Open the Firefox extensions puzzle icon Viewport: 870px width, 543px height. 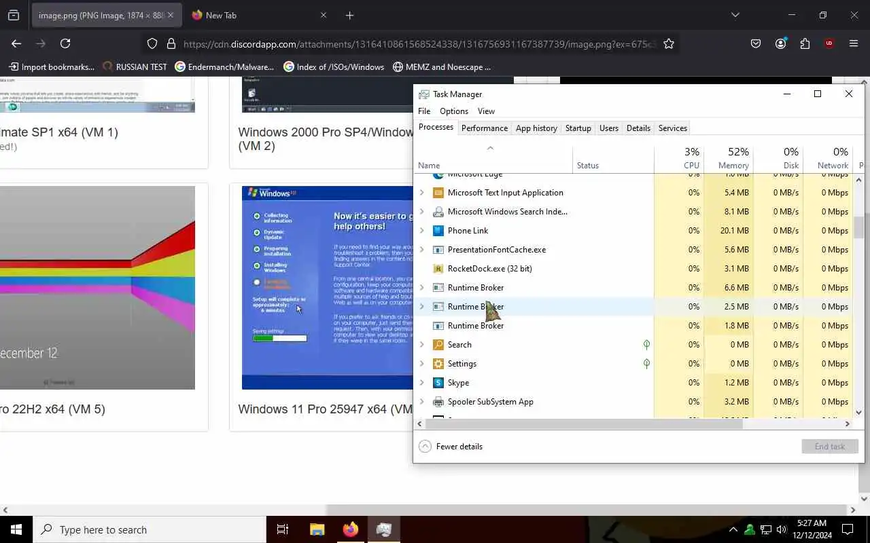pos(805,43)
